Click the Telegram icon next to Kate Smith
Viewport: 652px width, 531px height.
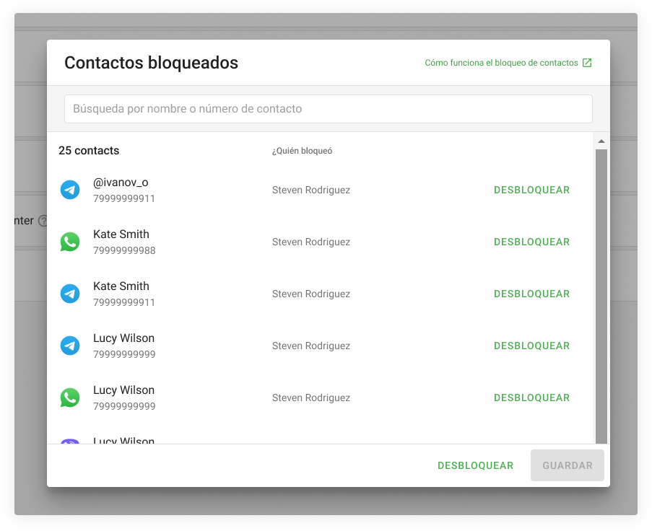point(70,294)
